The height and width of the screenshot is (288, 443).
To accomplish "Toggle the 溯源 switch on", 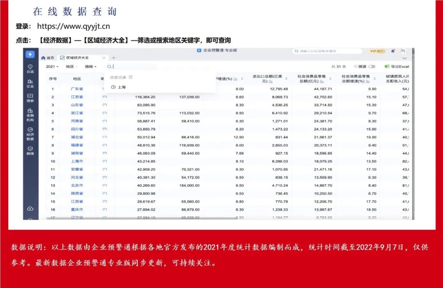I will click(372, 66).
